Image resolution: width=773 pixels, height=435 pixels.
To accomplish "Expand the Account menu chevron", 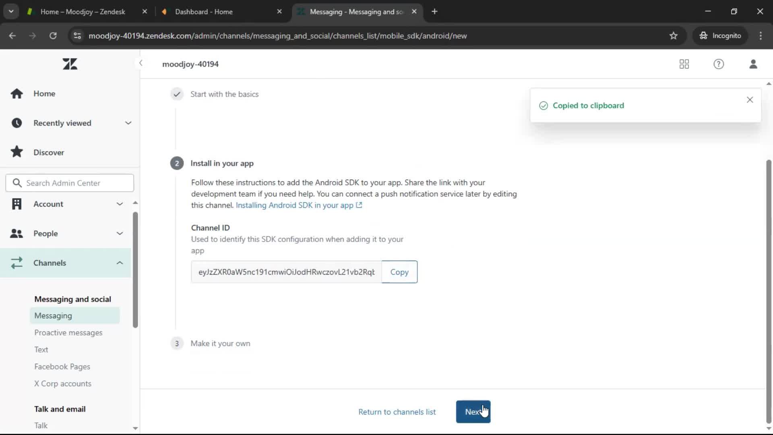I will tap(120, 204).
